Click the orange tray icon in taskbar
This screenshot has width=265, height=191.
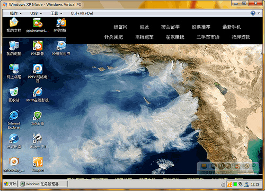click(229, 184)
